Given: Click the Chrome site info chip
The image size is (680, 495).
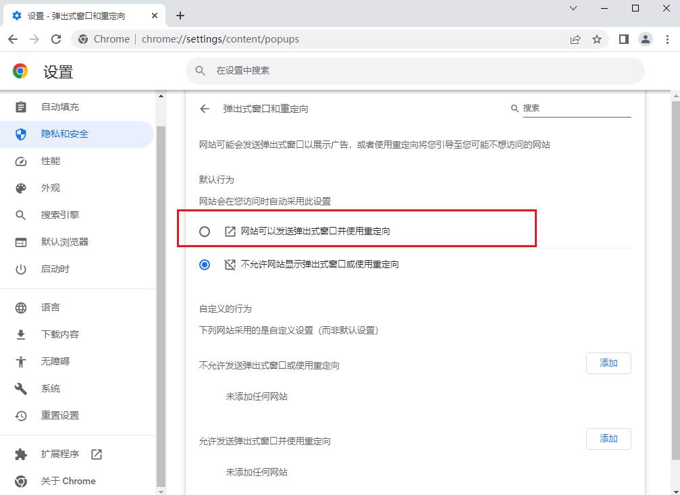Looking at the screenshot, I should tap(104, 39).
